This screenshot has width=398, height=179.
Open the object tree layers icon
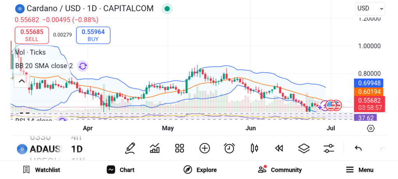pos(304,148)
